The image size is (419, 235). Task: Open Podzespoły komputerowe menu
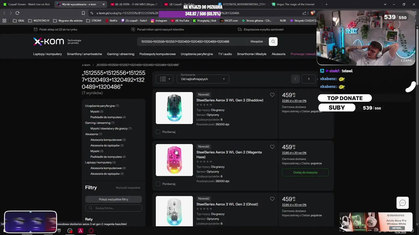pyautogui.click(x=157, y=54)
